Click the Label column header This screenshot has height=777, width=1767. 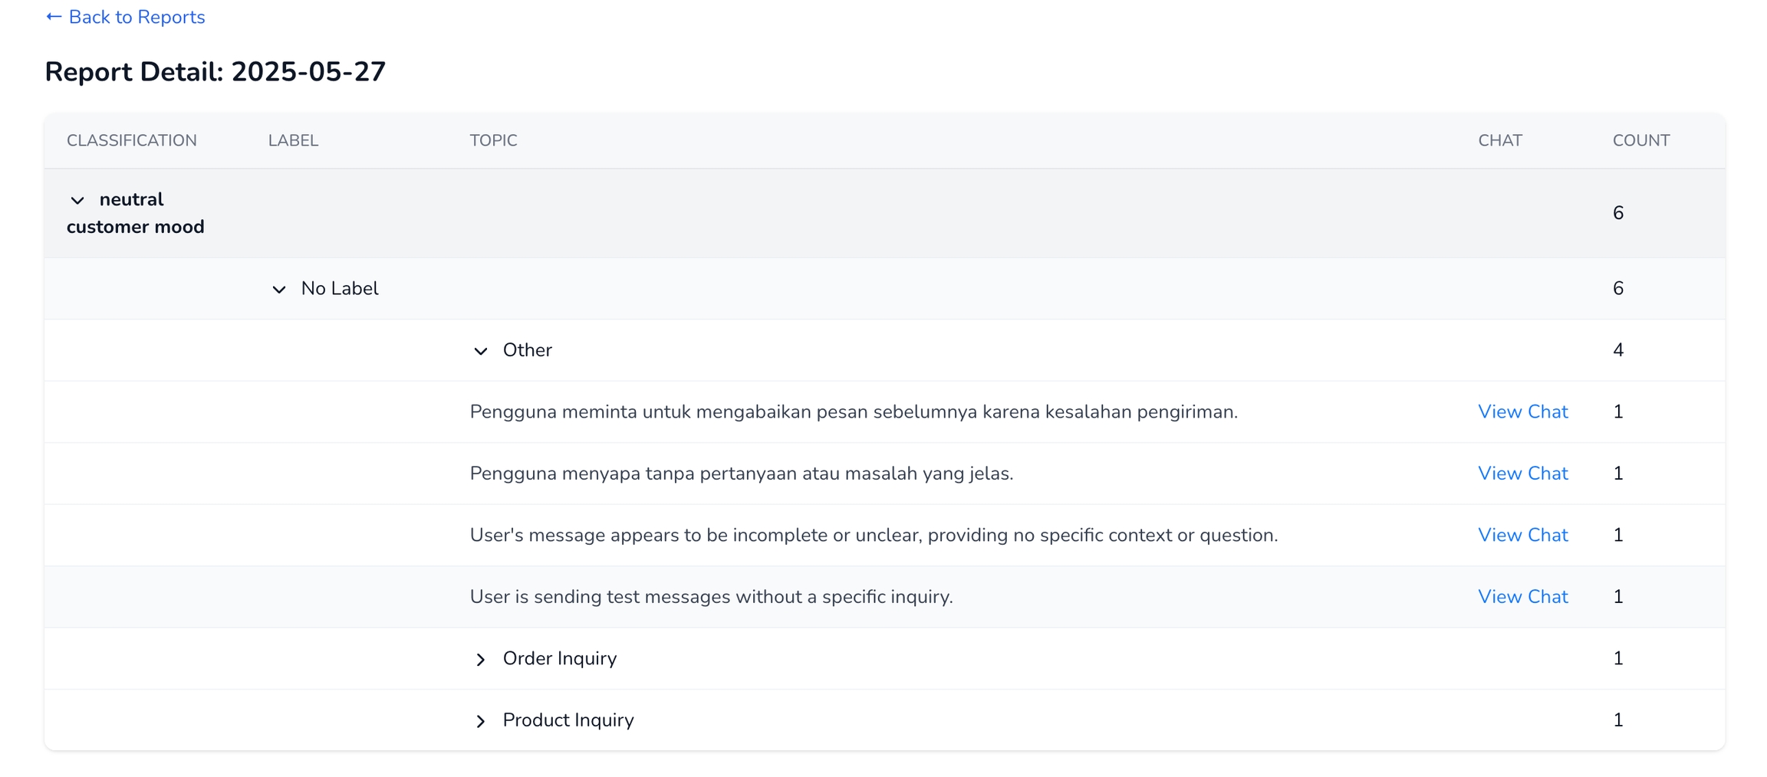pos(293,140)
